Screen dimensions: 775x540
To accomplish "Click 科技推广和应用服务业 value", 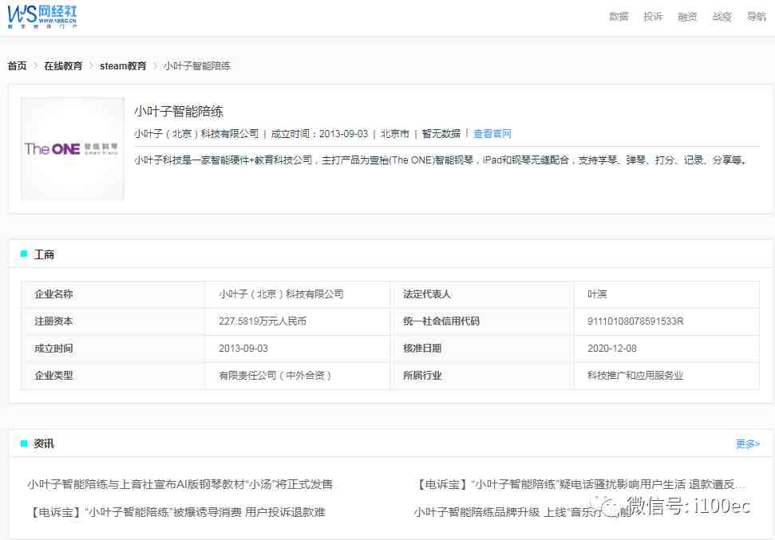I will coord(635,376).
